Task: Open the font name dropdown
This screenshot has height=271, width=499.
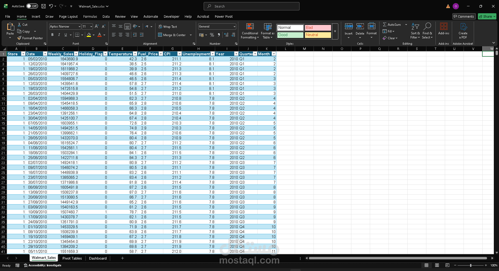Action: coord(79,27)
